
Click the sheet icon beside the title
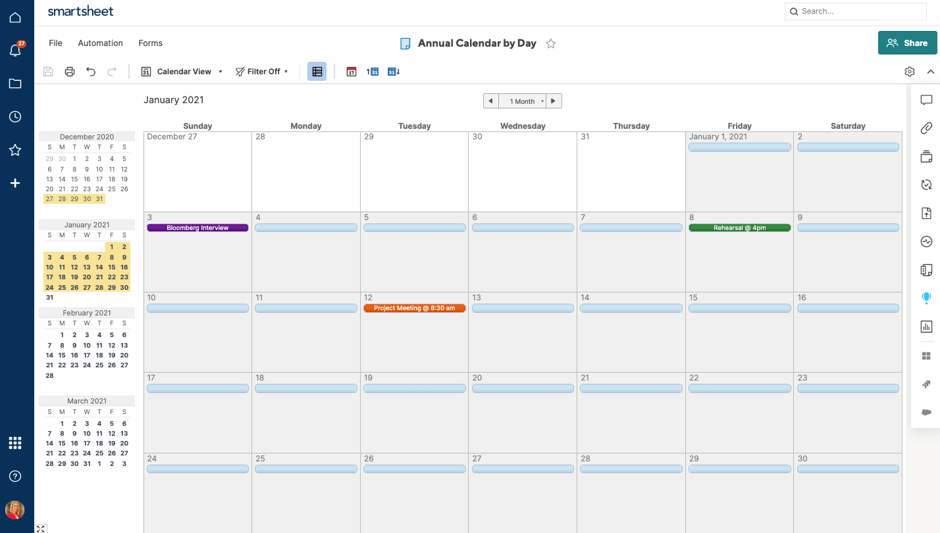pos(405,43)
